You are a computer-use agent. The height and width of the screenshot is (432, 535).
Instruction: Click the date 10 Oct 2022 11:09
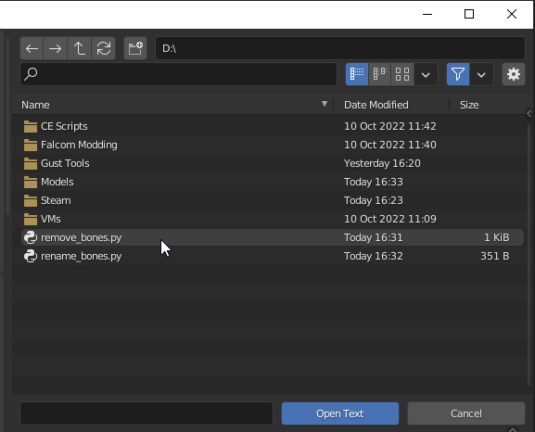tap(390, 219)
